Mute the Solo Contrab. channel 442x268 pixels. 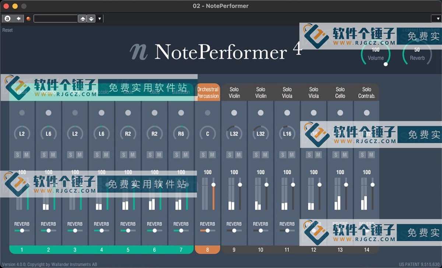tap(371, 155)
